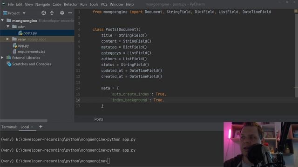
Task: Hide the Project panel with minus icon
Action: pyautogui.click(x=70, y=13)
